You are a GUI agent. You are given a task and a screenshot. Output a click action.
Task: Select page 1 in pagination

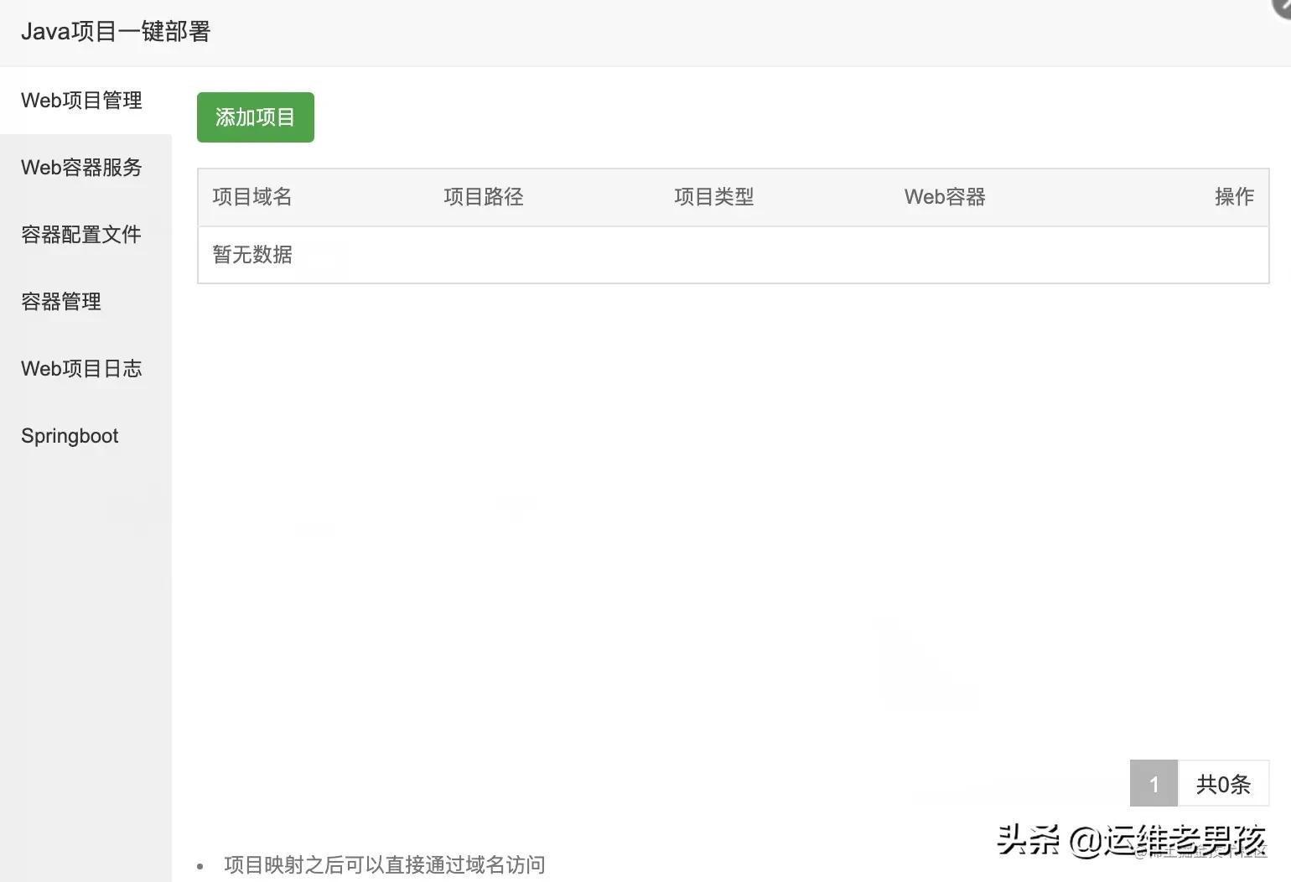coord(1154,784)
